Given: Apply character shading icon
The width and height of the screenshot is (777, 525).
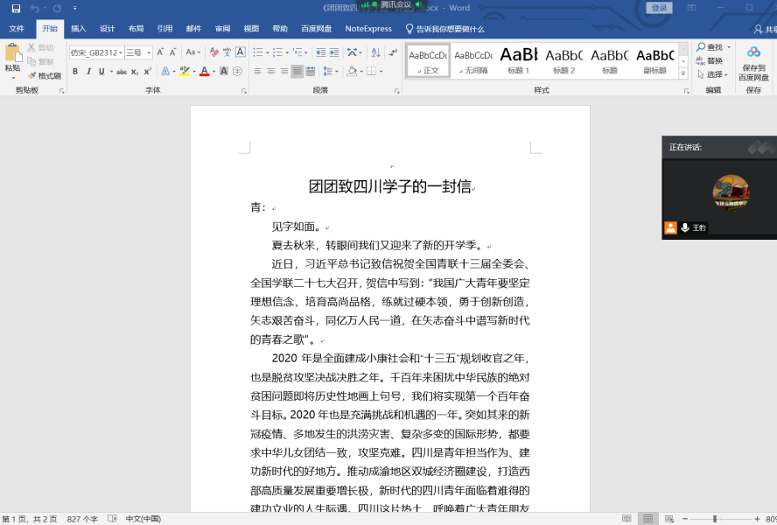Looking at the screenshot, I should coord(224,72).
